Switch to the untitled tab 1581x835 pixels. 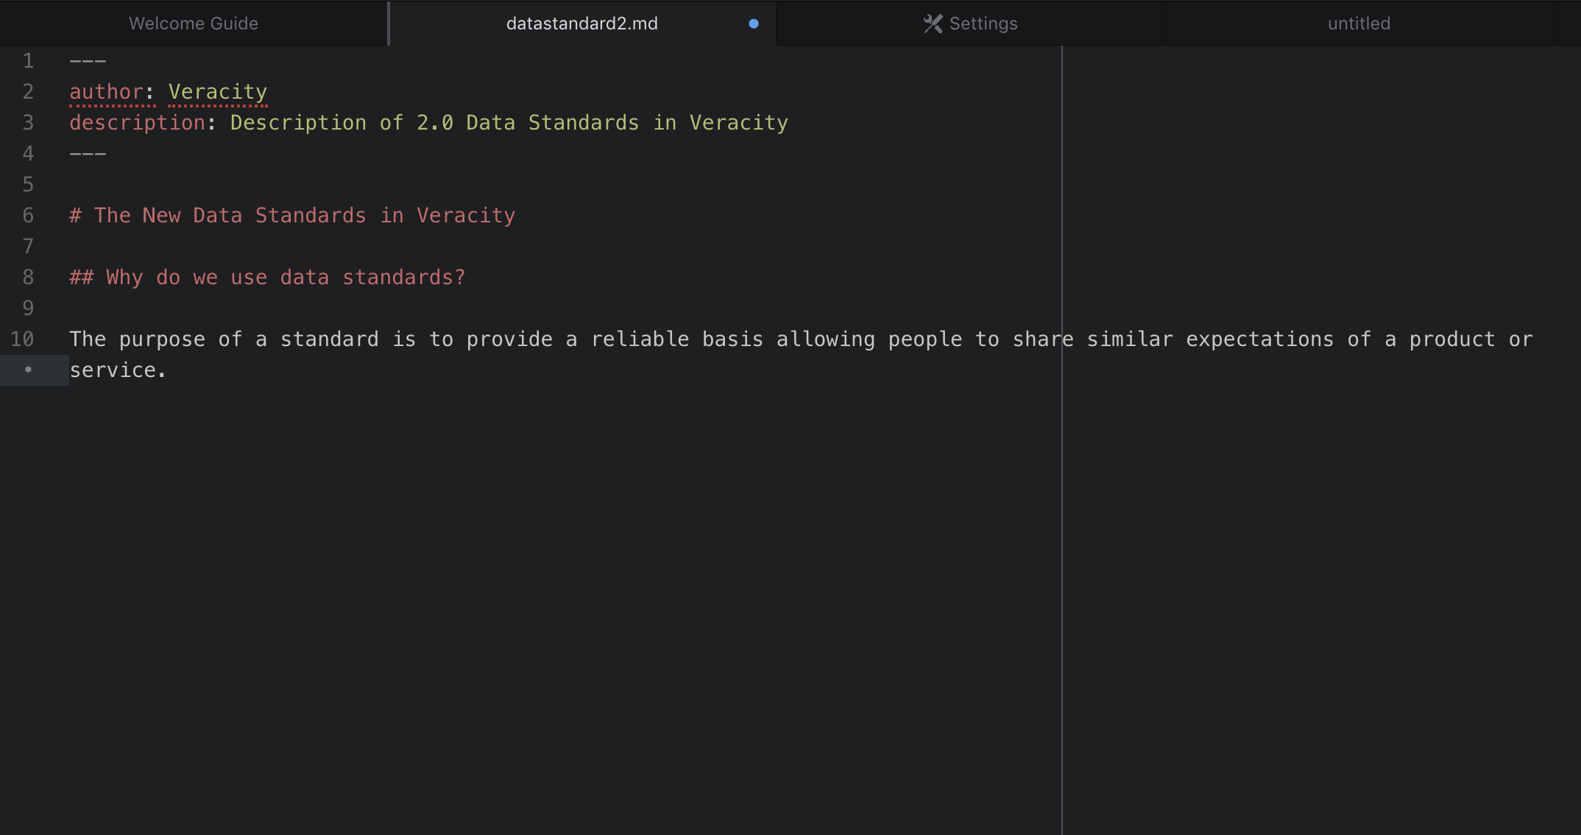tap(1359, 24)
